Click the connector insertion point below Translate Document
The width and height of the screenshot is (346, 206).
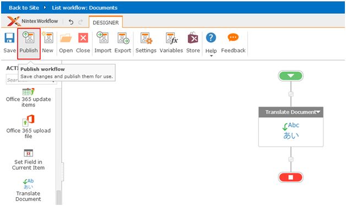pyautogui.click(x=291, y=159)
